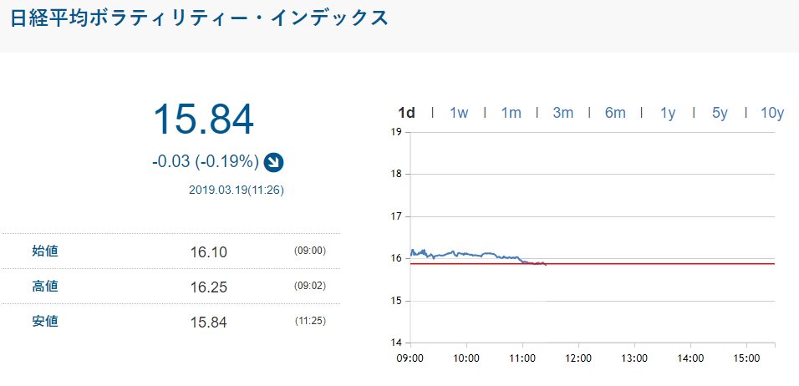Image resolution: width=799 pixels, height=386 pixels.
Task: Click the 安値 row label
Action: (45, 322)
